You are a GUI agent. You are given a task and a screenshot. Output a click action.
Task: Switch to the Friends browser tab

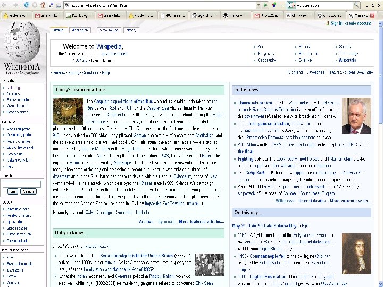pyautogui.click(x=236, y=15)
